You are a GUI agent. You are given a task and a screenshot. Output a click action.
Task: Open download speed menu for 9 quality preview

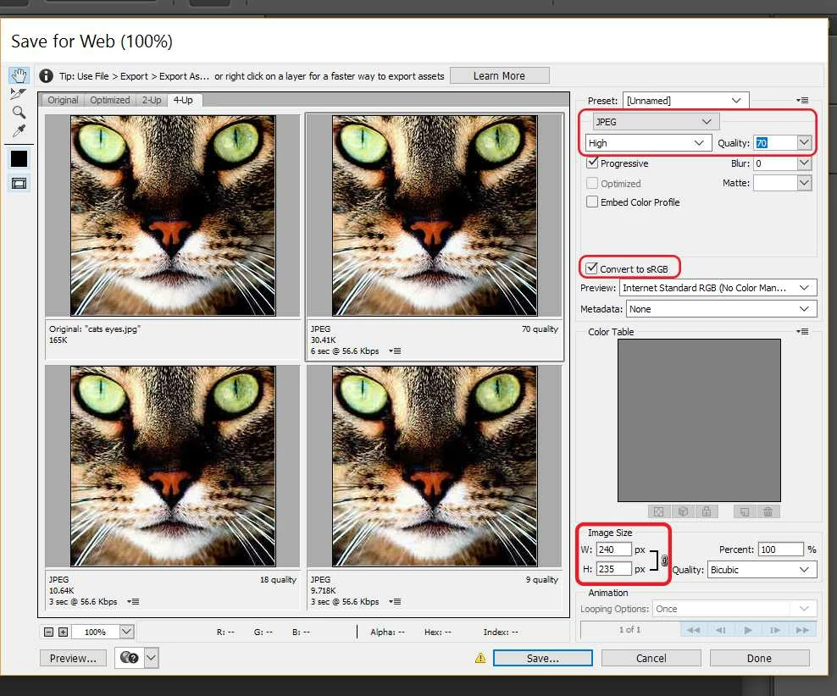point(395,602)
